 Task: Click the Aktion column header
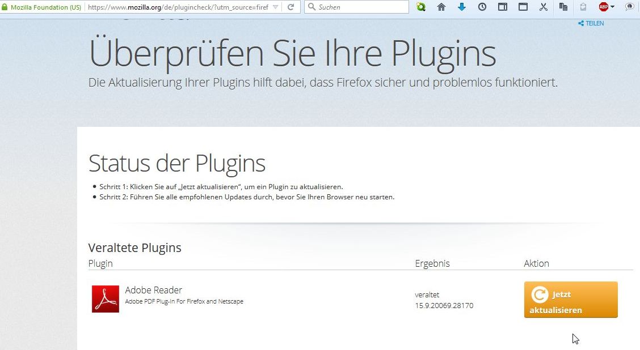pos(536,263)
